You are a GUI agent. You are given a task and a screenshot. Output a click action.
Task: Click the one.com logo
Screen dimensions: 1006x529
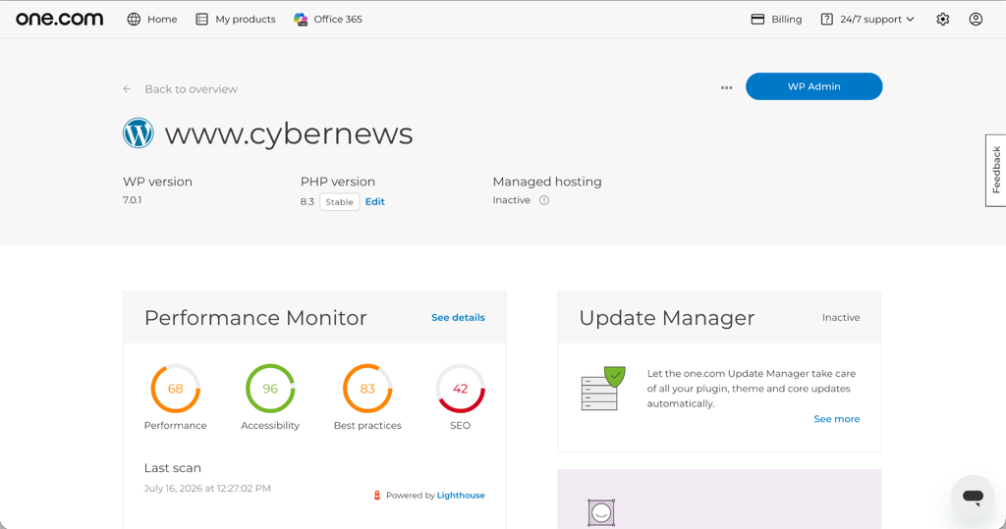pos(60,20)
